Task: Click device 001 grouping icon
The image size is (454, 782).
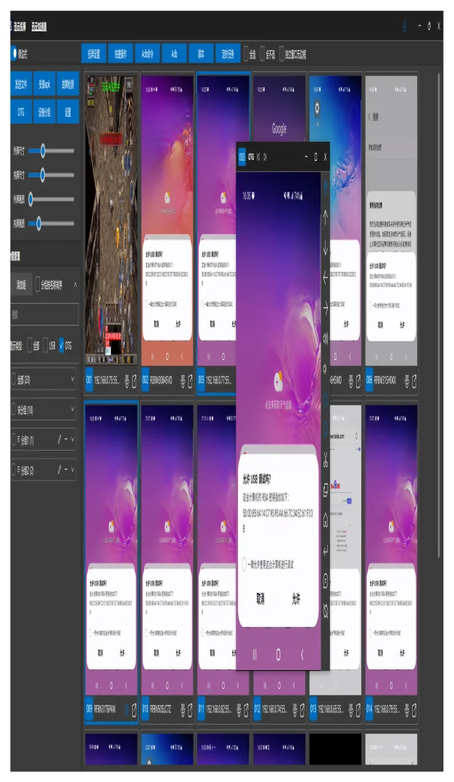Action: [x=126, y=381]
